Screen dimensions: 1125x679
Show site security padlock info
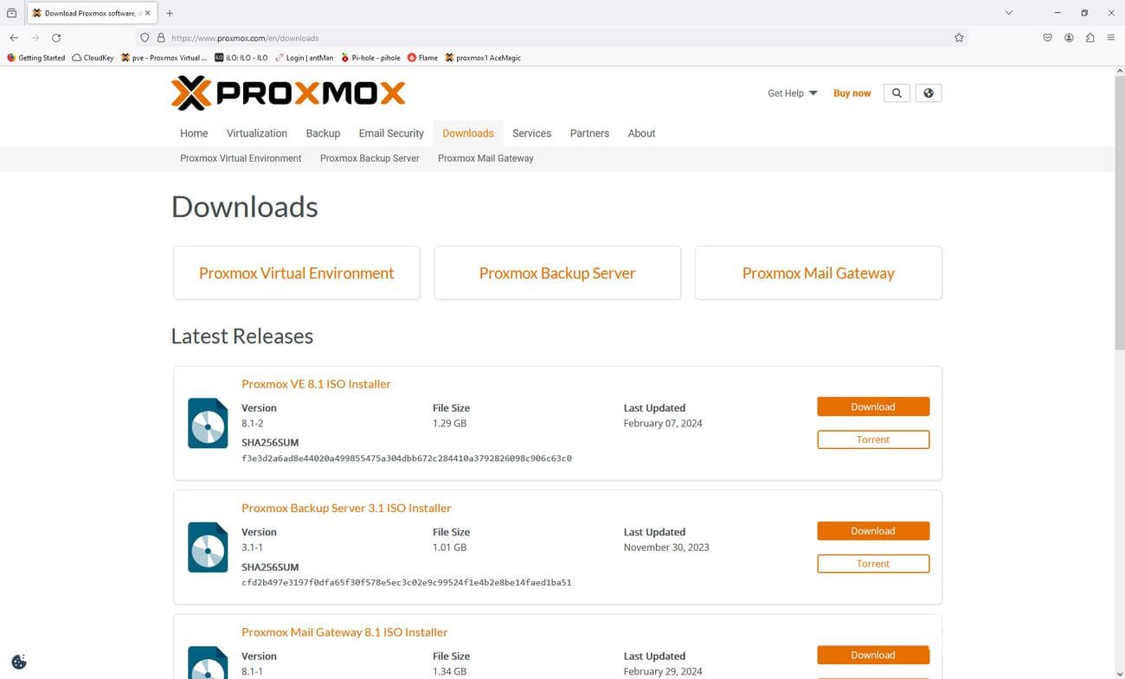(x=160, y=38)
